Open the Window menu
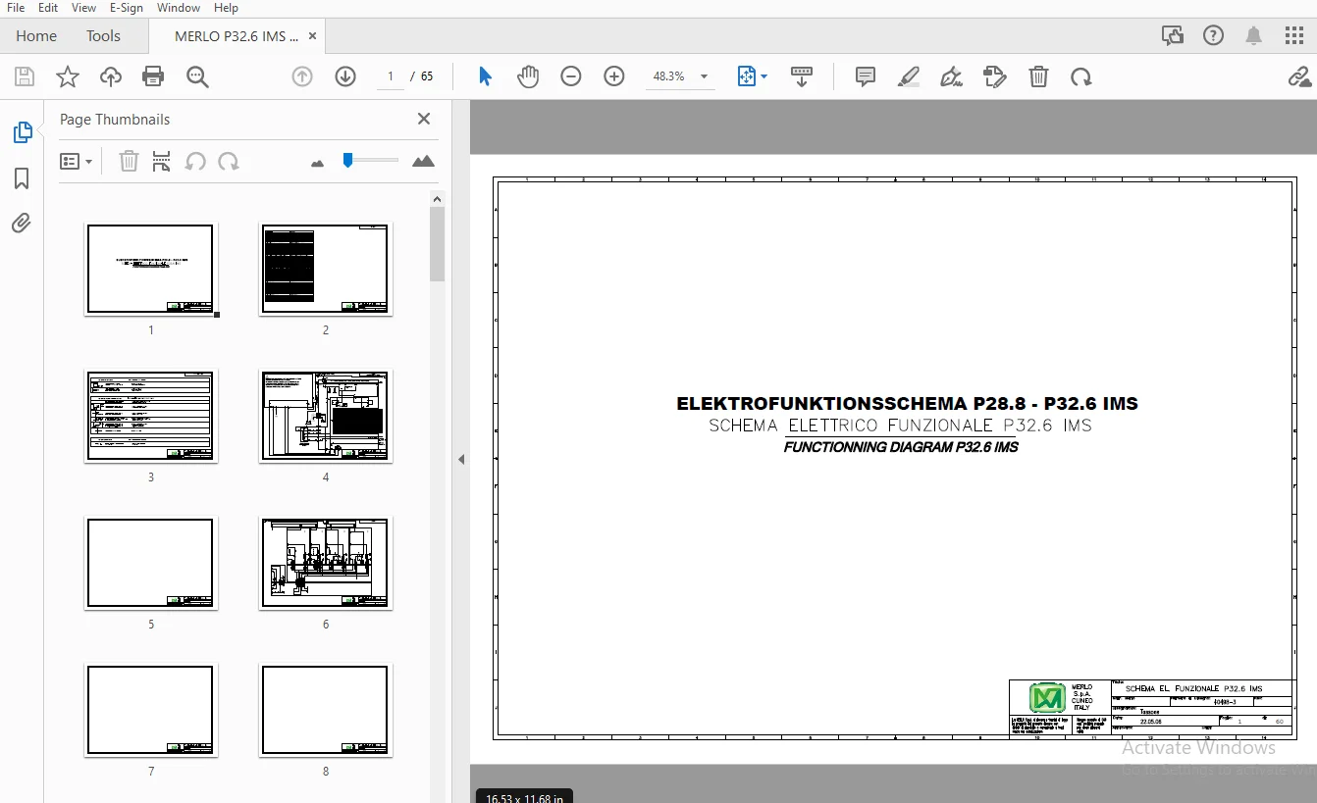1317x803 pixels. [178, 8]
